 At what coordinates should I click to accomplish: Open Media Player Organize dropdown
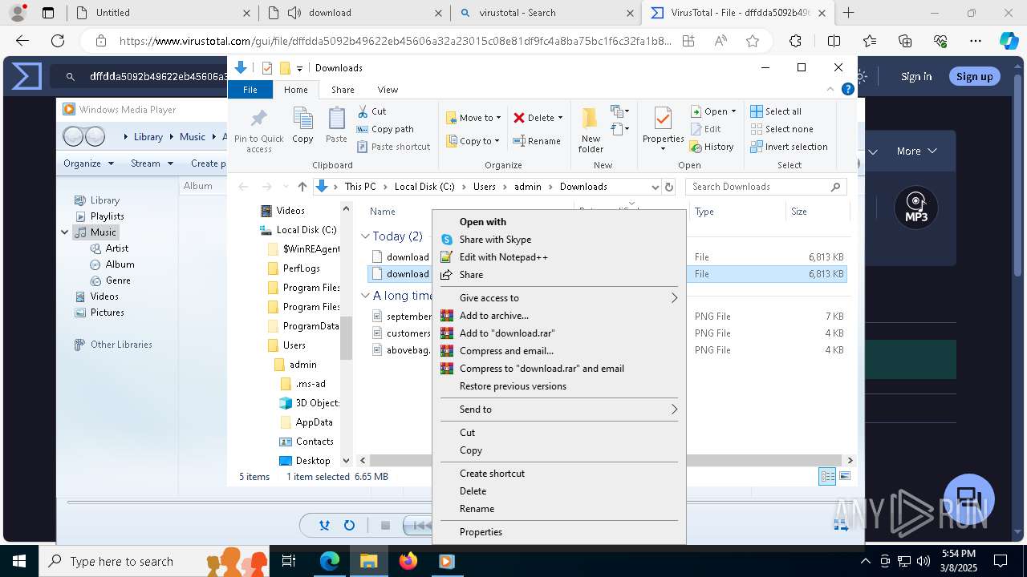point(88,163)
